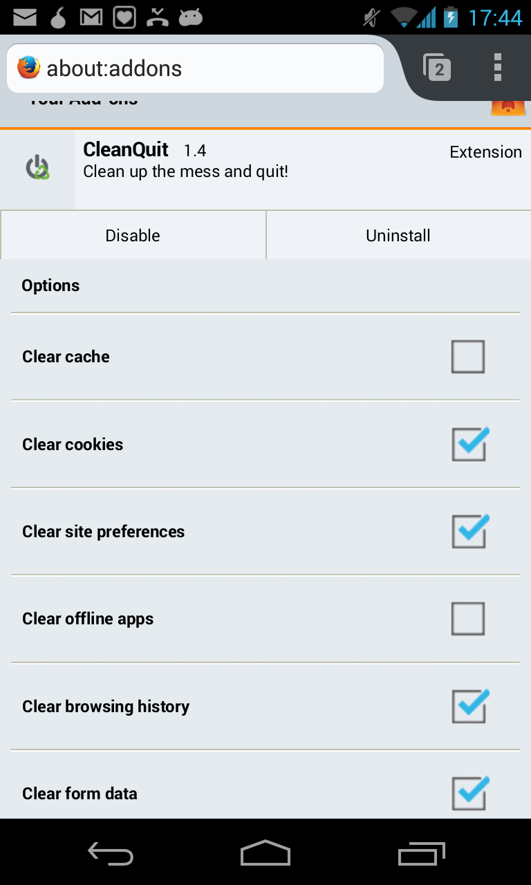Uncheck Clear browsing history checkbox

tap(470, 706)
